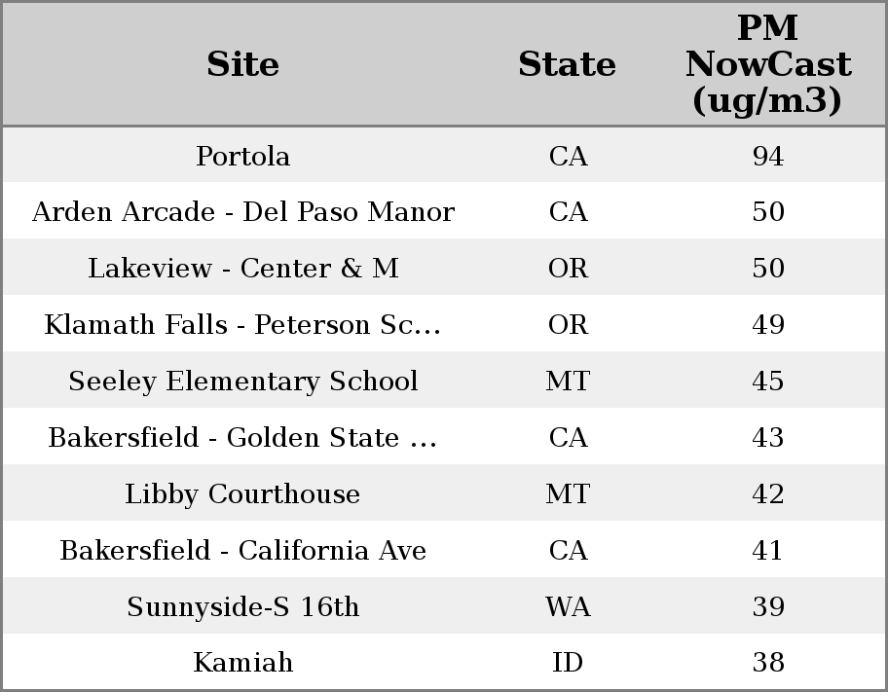Select the Portola site cell
Image resolution: width=888 pixels, height=692 pixels.
(242, 156)
